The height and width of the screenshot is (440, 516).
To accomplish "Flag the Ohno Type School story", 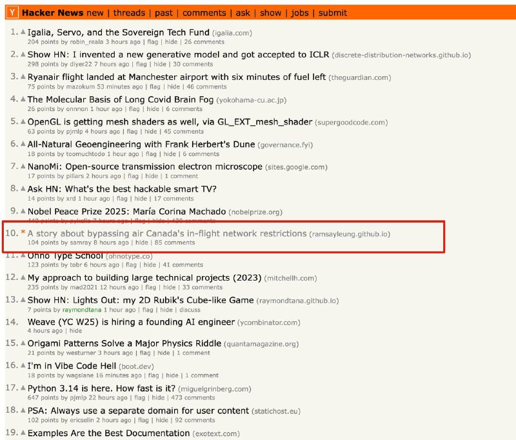I will (131, 265).
